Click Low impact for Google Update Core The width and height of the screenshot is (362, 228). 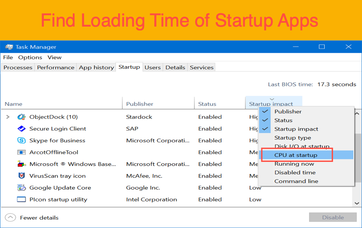(255, 188)
